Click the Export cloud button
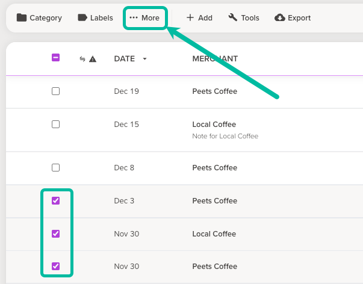 point(293,18)
